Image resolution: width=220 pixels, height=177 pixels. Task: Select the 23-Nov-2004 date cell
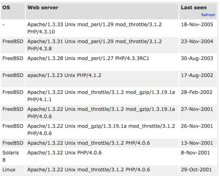197,41
